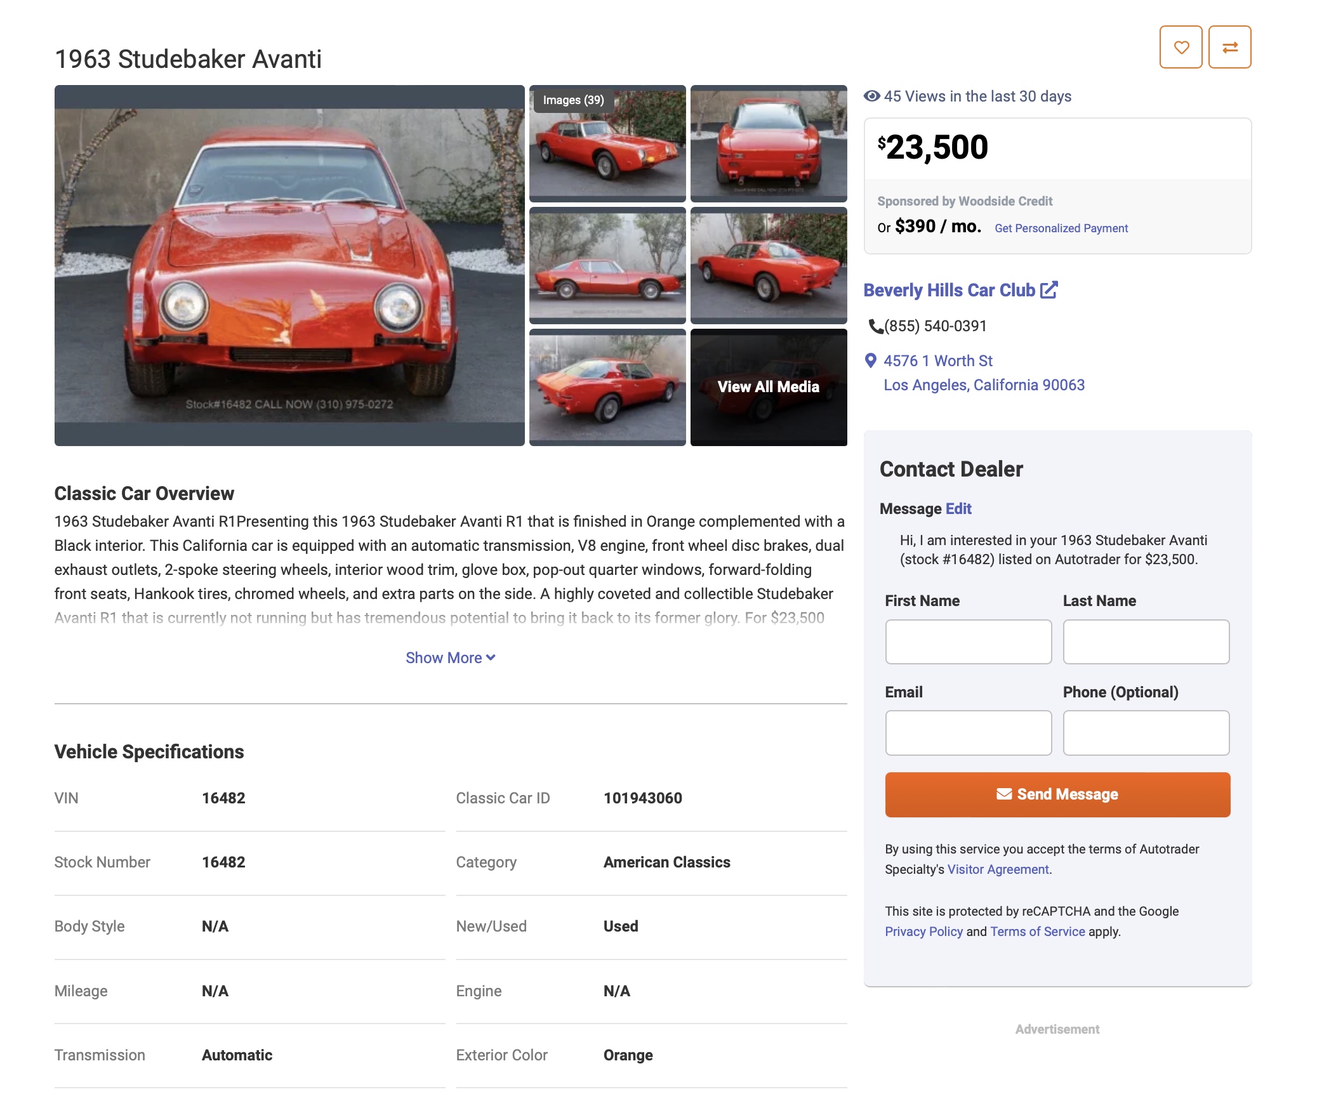Open the Privacy Policy link

coord(923,932)
